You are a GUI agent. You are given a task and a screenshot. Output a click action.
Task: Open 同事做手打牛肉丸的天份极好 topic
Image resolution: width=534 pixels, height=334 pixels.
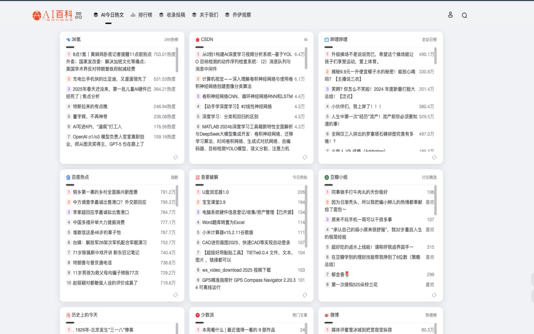360,192
